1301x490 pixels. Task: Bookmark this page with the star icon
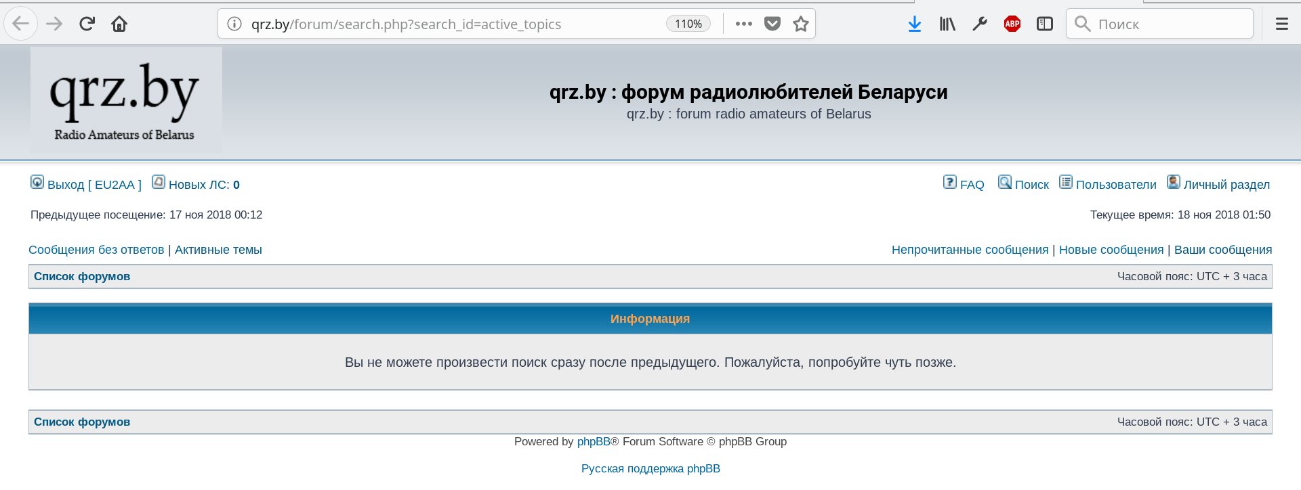coord(801,24)
